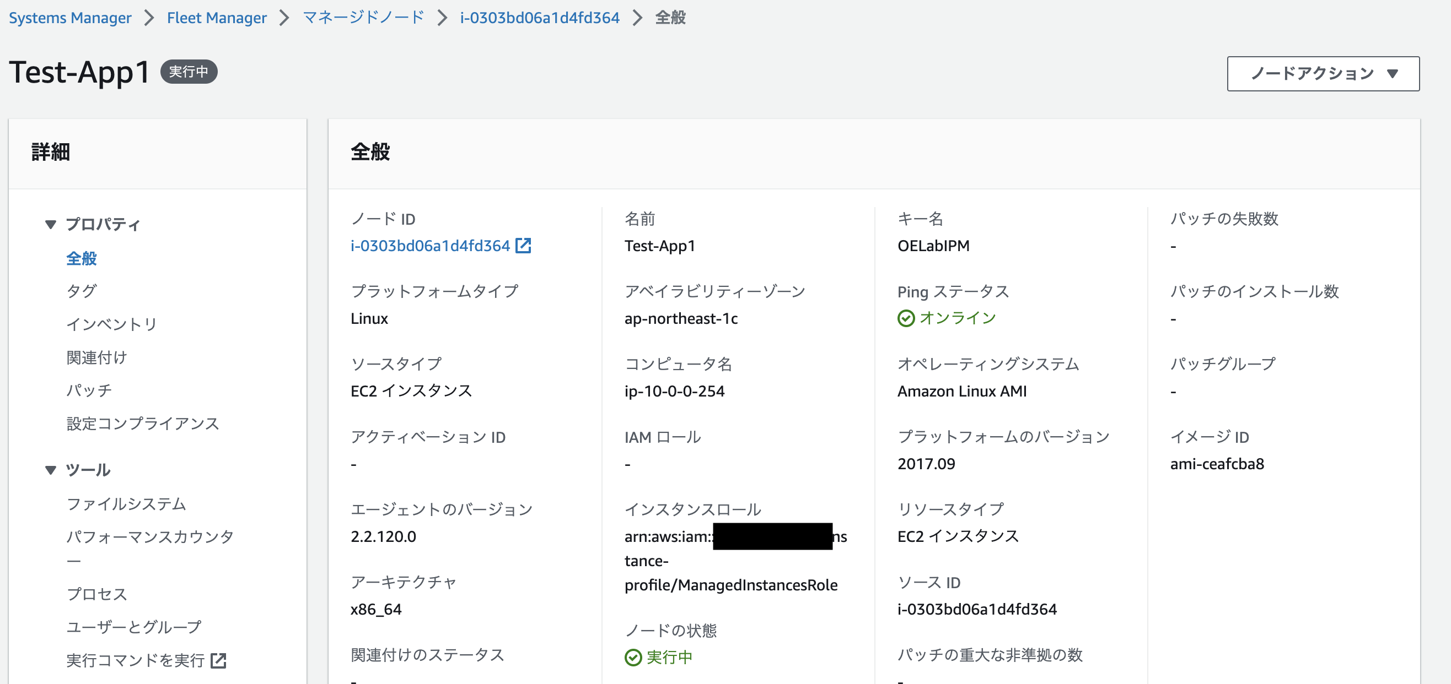Screen dimensions: 1451x684
Task: Navigate to Systems Manager breadcrumb
Action: point(69,18)
